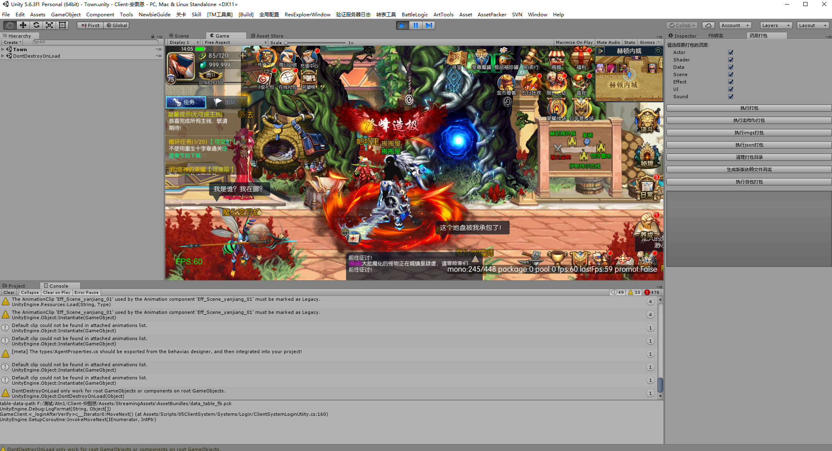Image resolution: width=832 pixels, height=451 pixels.
Task: Click the 8级礼包 gift icon
Action: [265, 80]
